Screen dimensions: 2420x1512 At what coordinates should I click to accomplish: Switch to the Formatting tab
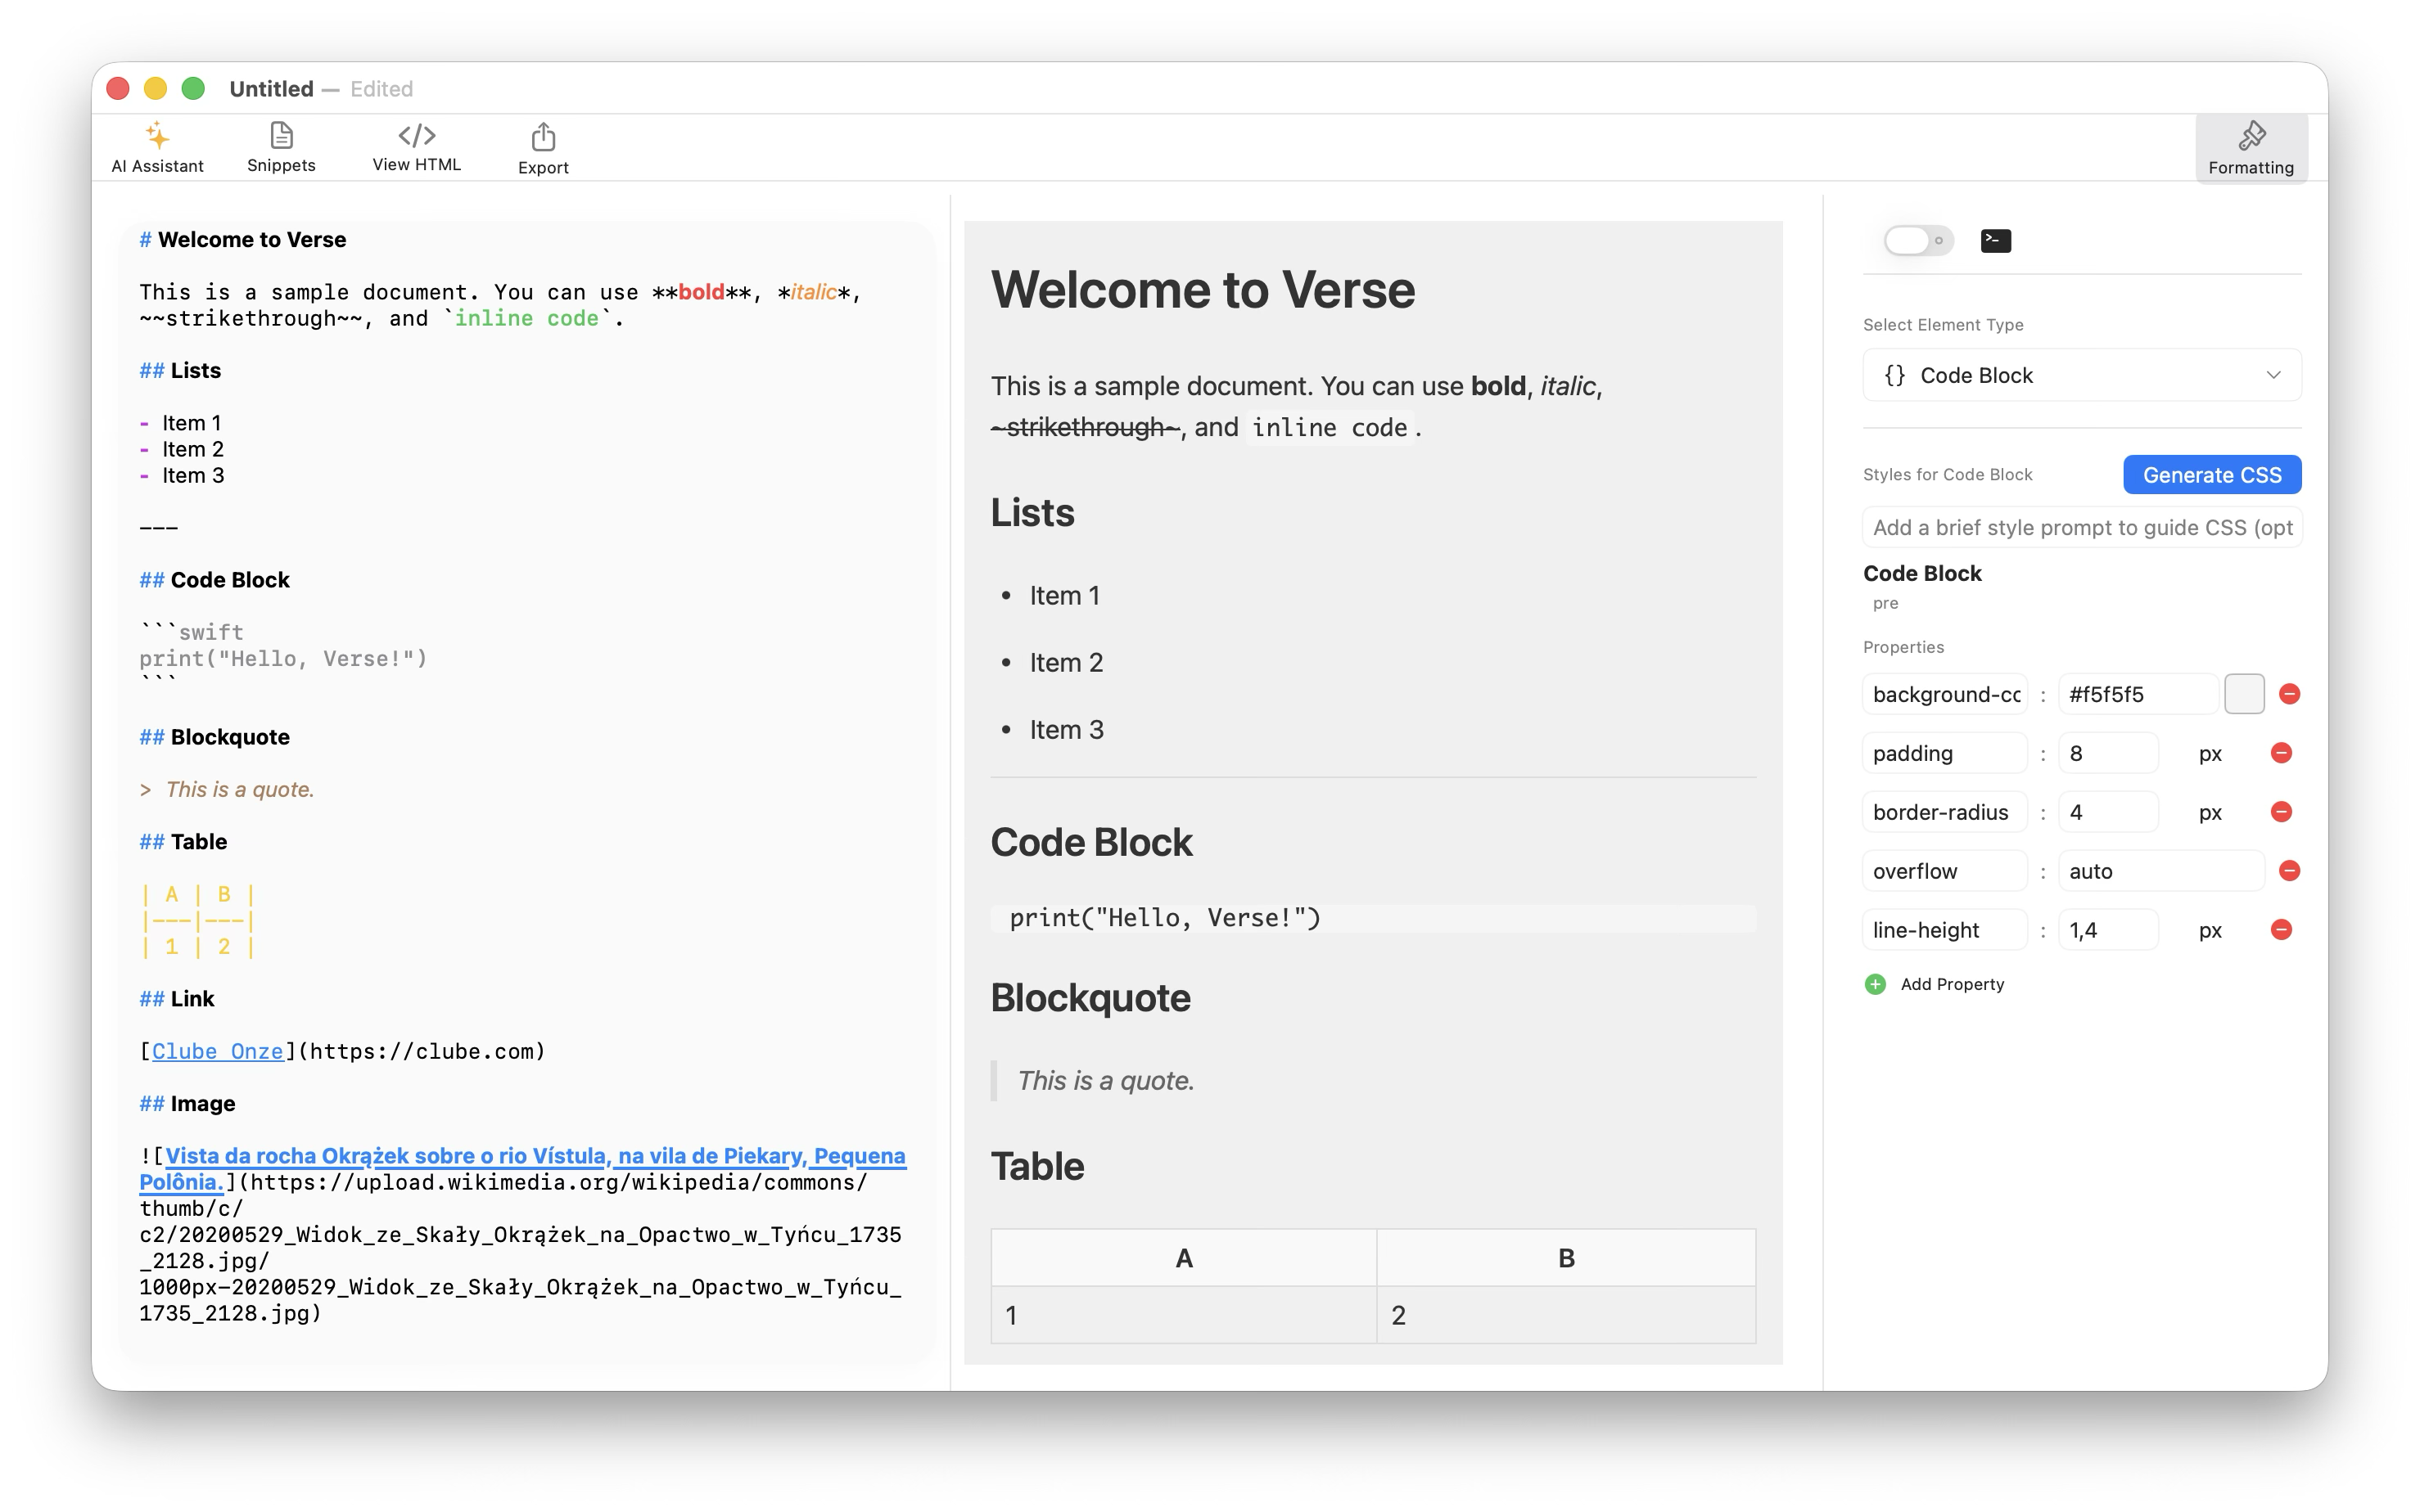pos(2251,146)
